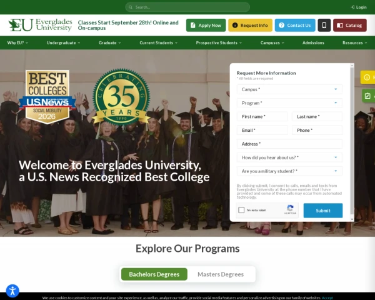Open the Catalog book button

point(349,25)
